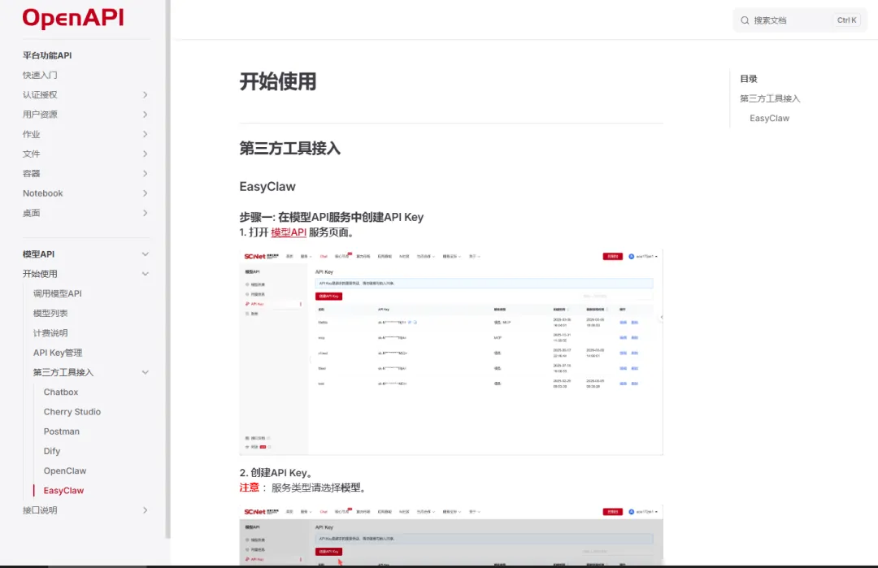Click the sidebar vertical scrollbar

point(167,269)
